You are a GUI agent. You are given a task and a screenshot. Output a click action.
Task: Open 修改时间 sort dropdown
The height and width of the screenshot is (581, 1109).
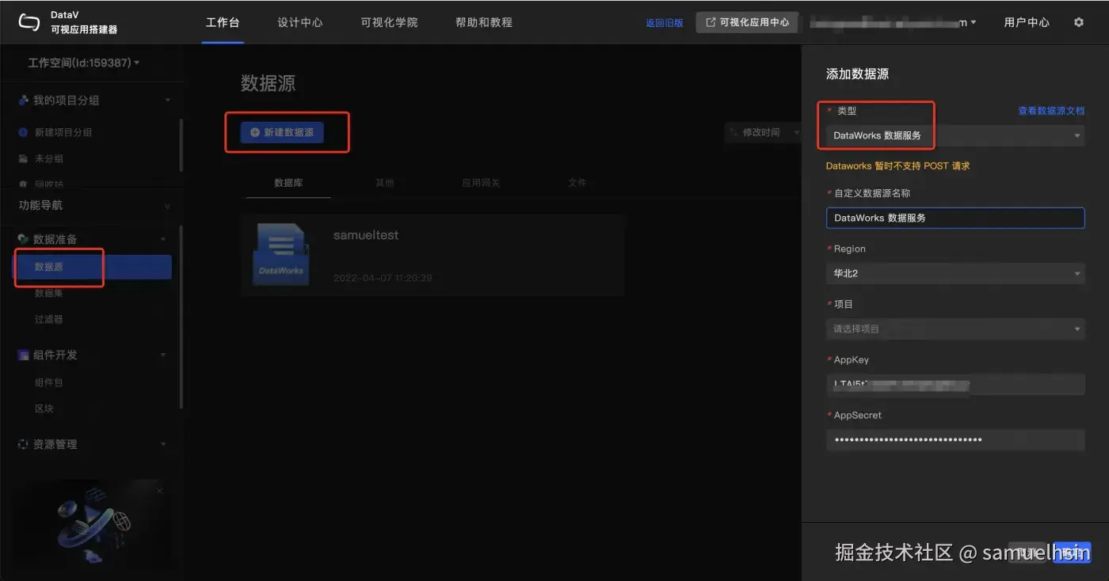pyautogui.click(x=763, y=132)
